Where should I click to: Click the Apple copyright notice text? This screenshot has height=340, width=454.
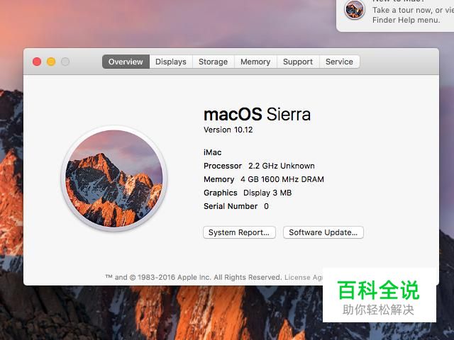point(194,277)
